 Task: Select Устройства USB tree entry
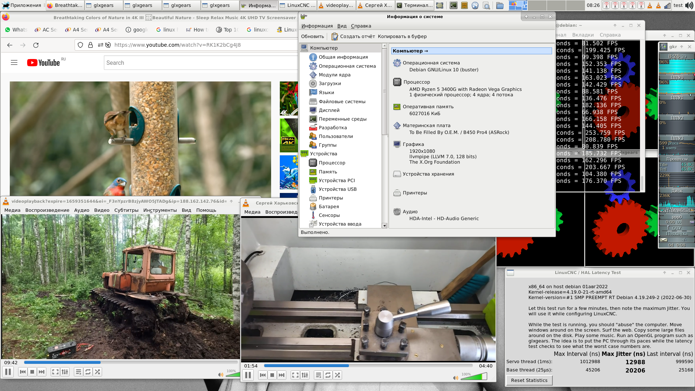(x=337, y=189)
